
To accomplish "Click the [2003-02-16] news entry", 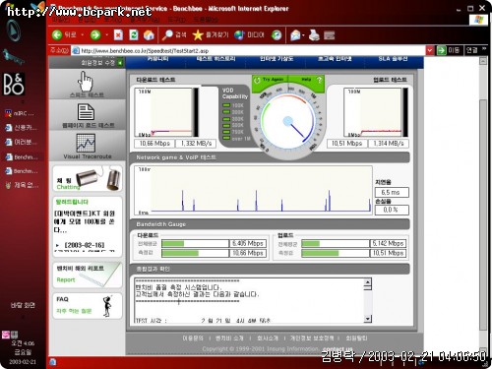I will tap(85, 245).
